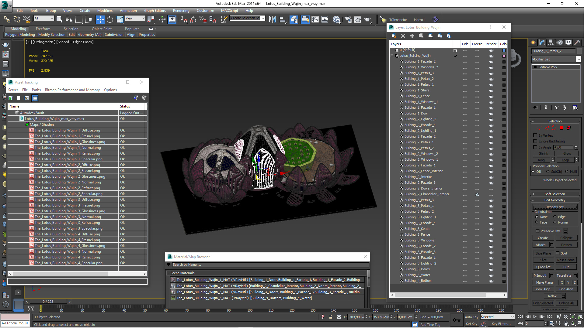Open Key Filters dialog

pyautogui.click(x=501, y=324)
